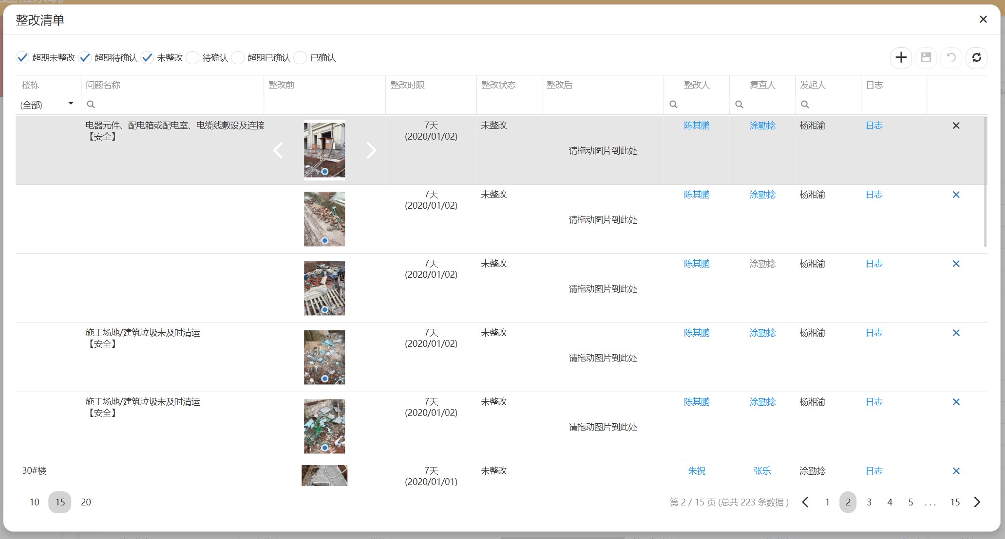Delete the 30#楼 row
The height and width of the screenshot is (539, 1005).
click(x=956, y=471)
